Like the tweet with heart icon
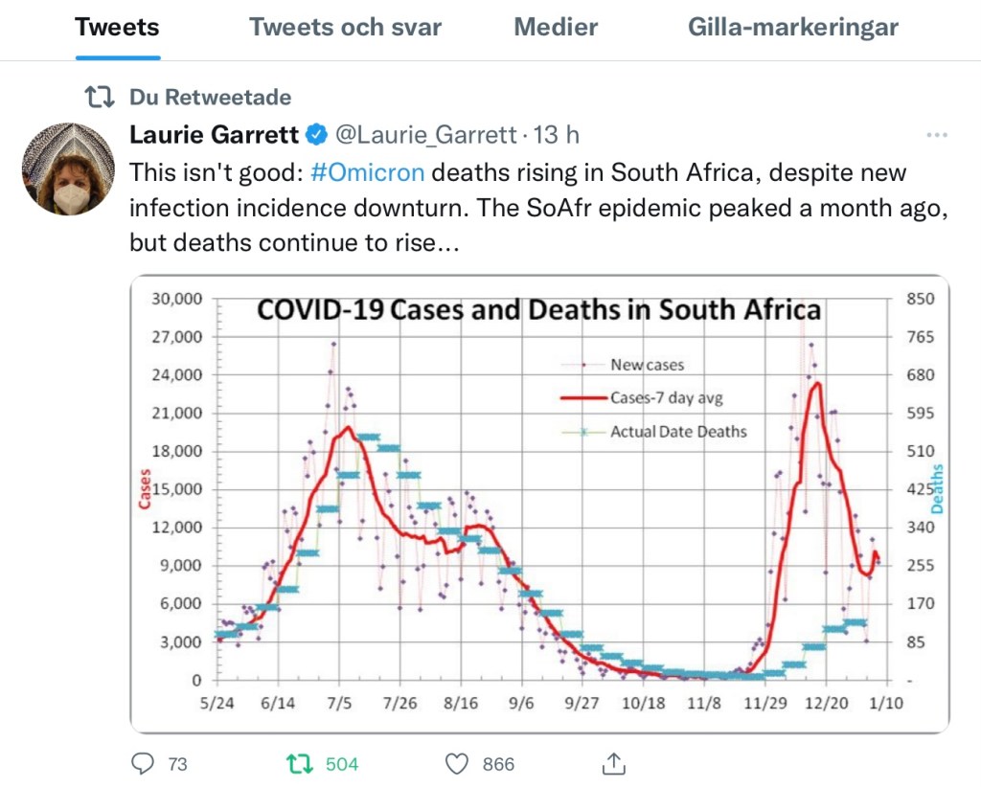Image resolution: width=981 pixels, height=787 pixels. coord(458,763)
